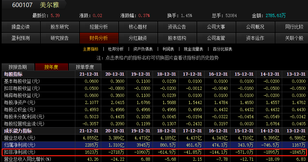
Task: Switch to 现金流量表 sub-tab
Action: tap(194, 49)
